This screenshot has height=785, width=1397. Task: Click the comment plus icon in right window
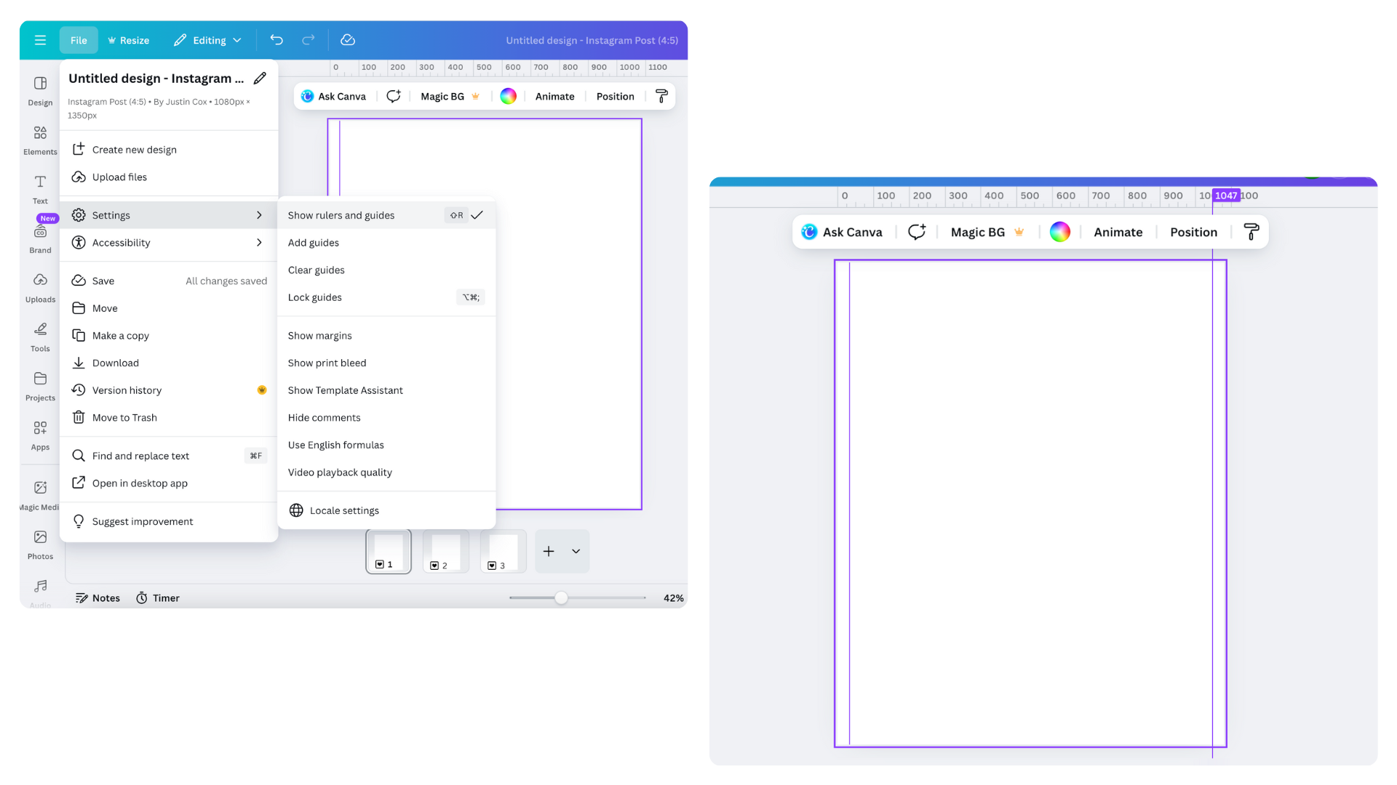click(917, 232)
